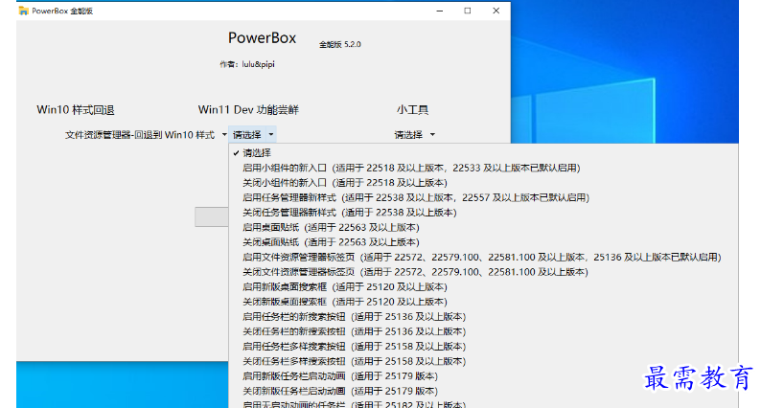Choose 启用任务栏多样搜索按钮 option
Screen dimensions: 761x408
pyautogui.click(x=483, y=347)
